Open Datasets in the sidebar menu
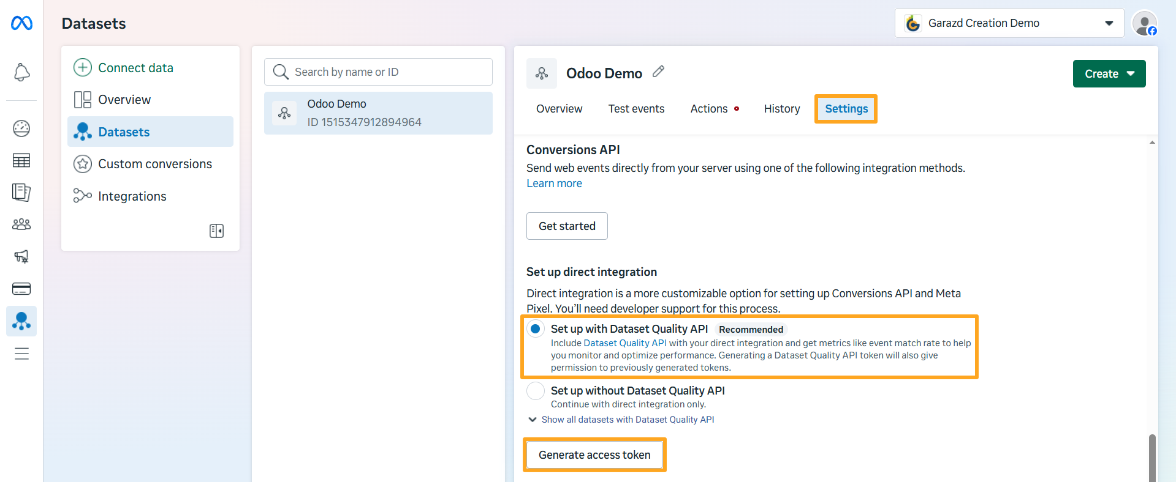Screen dimensions: 1176x482 tap(150, 132)
